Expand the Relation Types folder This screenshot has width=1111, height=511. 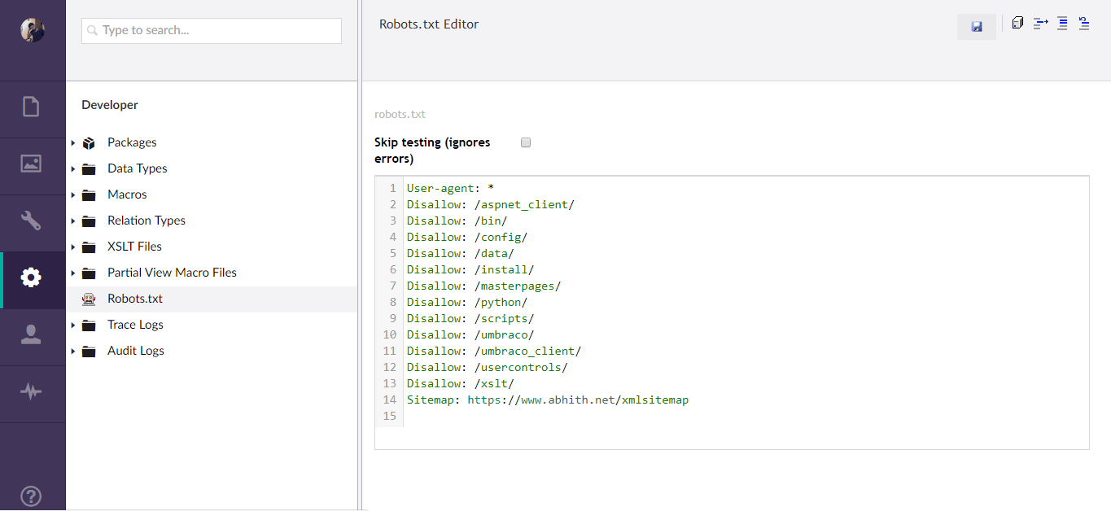[72, 221]
